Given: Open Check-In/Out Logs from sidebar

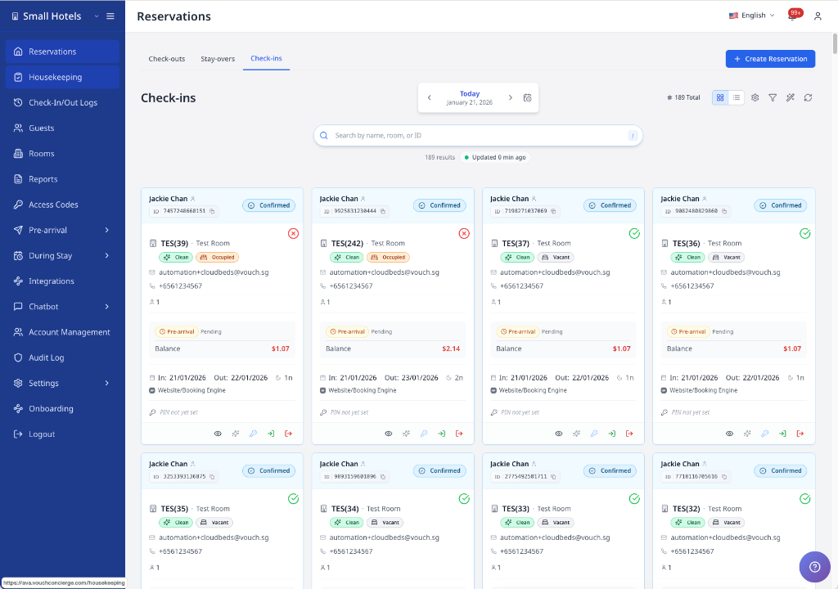Looking at the screenshot, I should (62, 102).
